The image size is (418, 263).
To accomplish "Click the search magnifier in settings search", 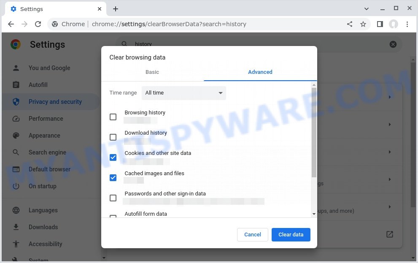I will 124,44.
